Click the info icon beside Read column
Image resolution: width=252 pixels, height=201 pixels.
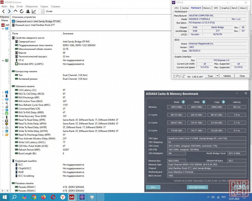(x=183, y=102)
